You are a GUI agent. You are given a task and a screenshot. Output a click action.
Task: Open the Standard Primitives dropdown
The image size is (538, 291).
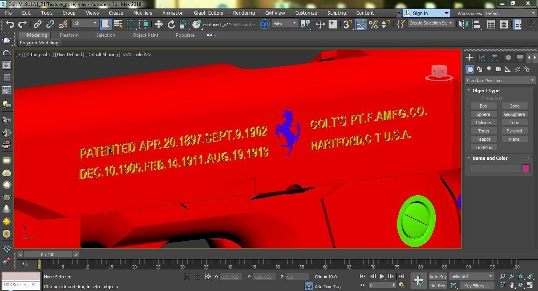pos(500,81)
